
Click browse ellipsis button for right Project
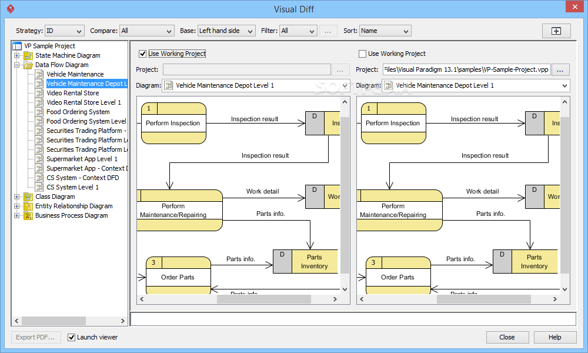point(560,70)
